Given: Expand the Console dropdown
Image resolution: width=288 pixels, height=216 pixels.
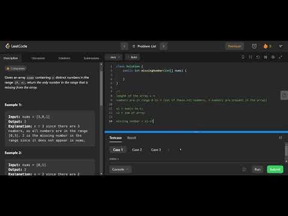Looking at the screenshot, I should tap(120, 169).
